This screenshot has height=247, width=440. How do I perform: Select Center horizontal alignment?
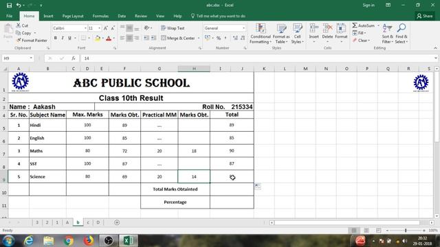coord(129,38)
